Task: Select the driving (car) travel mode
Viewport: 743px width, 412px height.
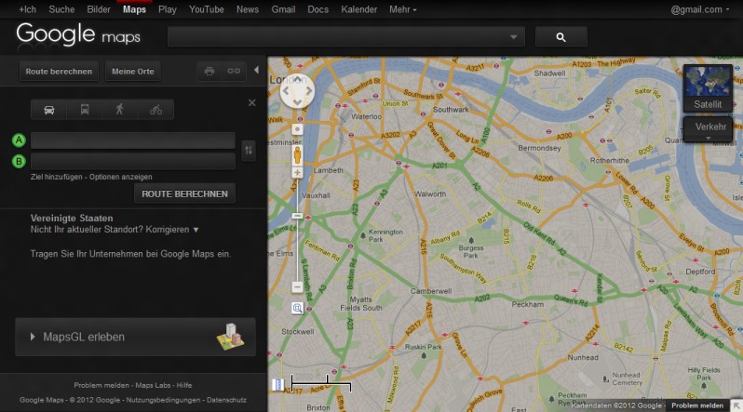Action: pos(48,110)
